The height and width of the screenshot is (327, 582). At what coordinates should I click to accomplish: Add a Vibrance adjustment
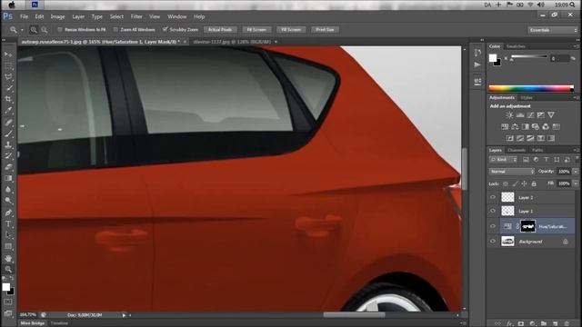point(551,115)
